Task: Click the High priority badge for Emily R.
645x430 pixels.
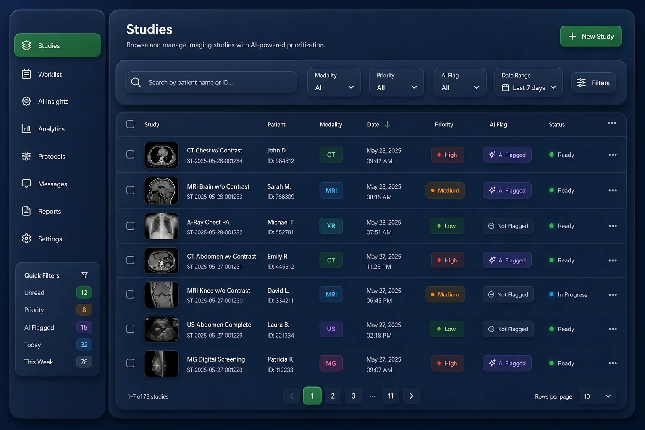Action: coord(448,260)
